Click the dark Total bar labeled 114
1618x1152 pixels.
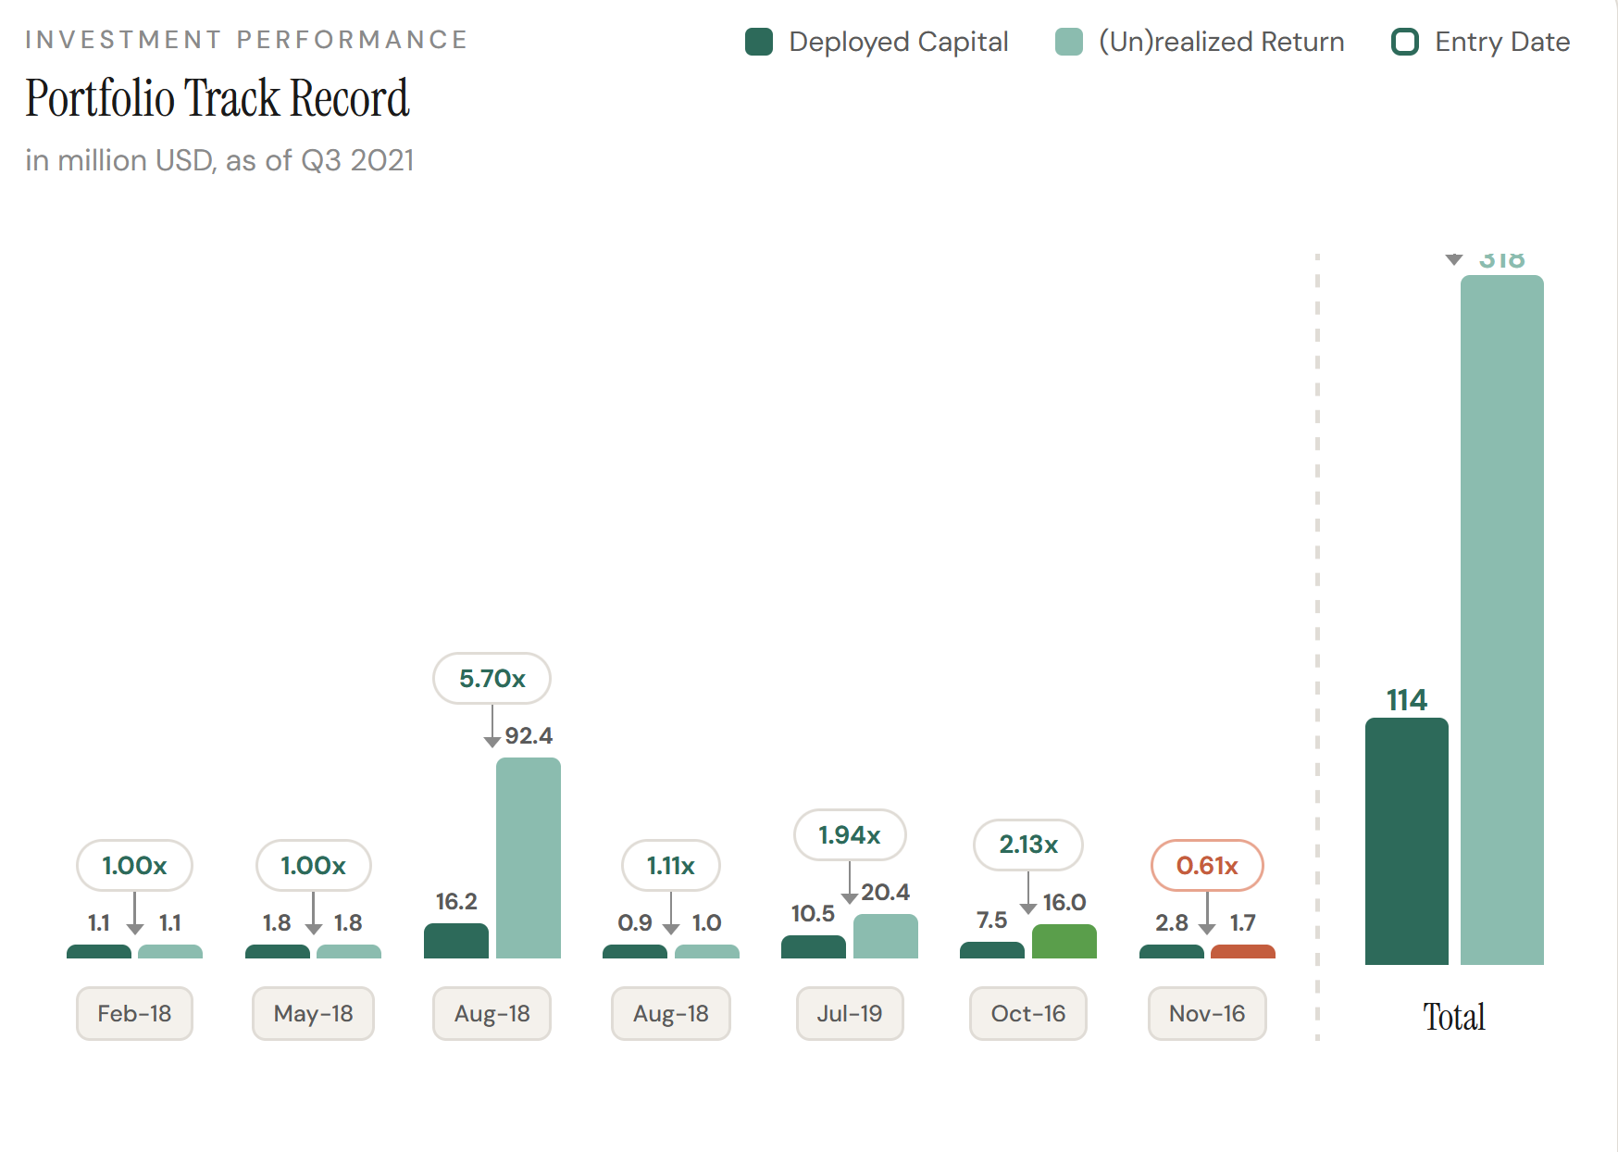(1406, 841)
